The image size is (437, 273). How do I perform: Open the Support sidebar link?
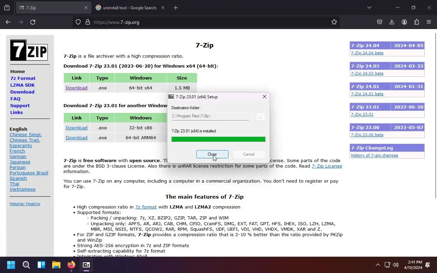tap(20, 105)
